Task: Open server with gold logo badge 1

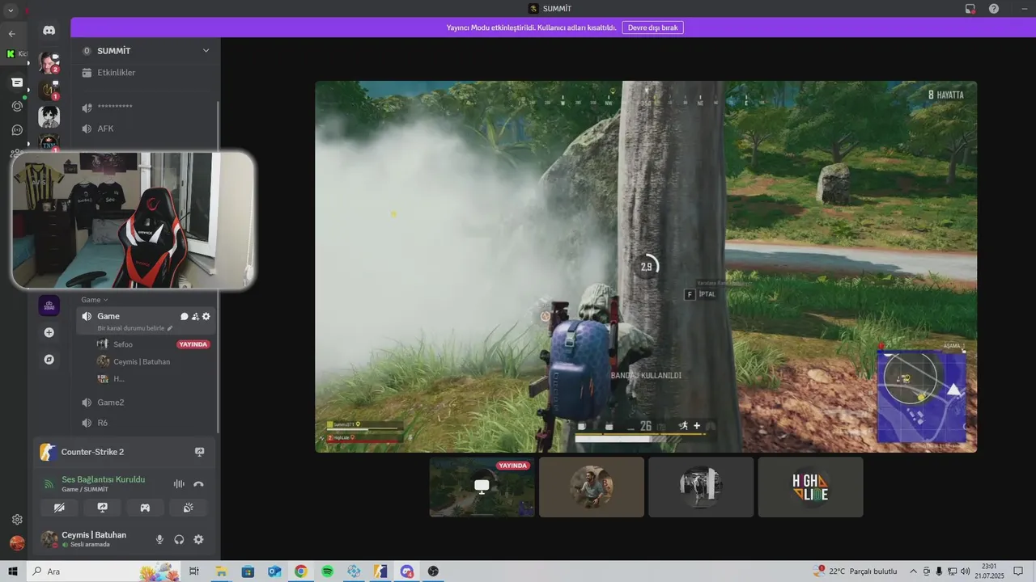Action: tap(49, 90)
